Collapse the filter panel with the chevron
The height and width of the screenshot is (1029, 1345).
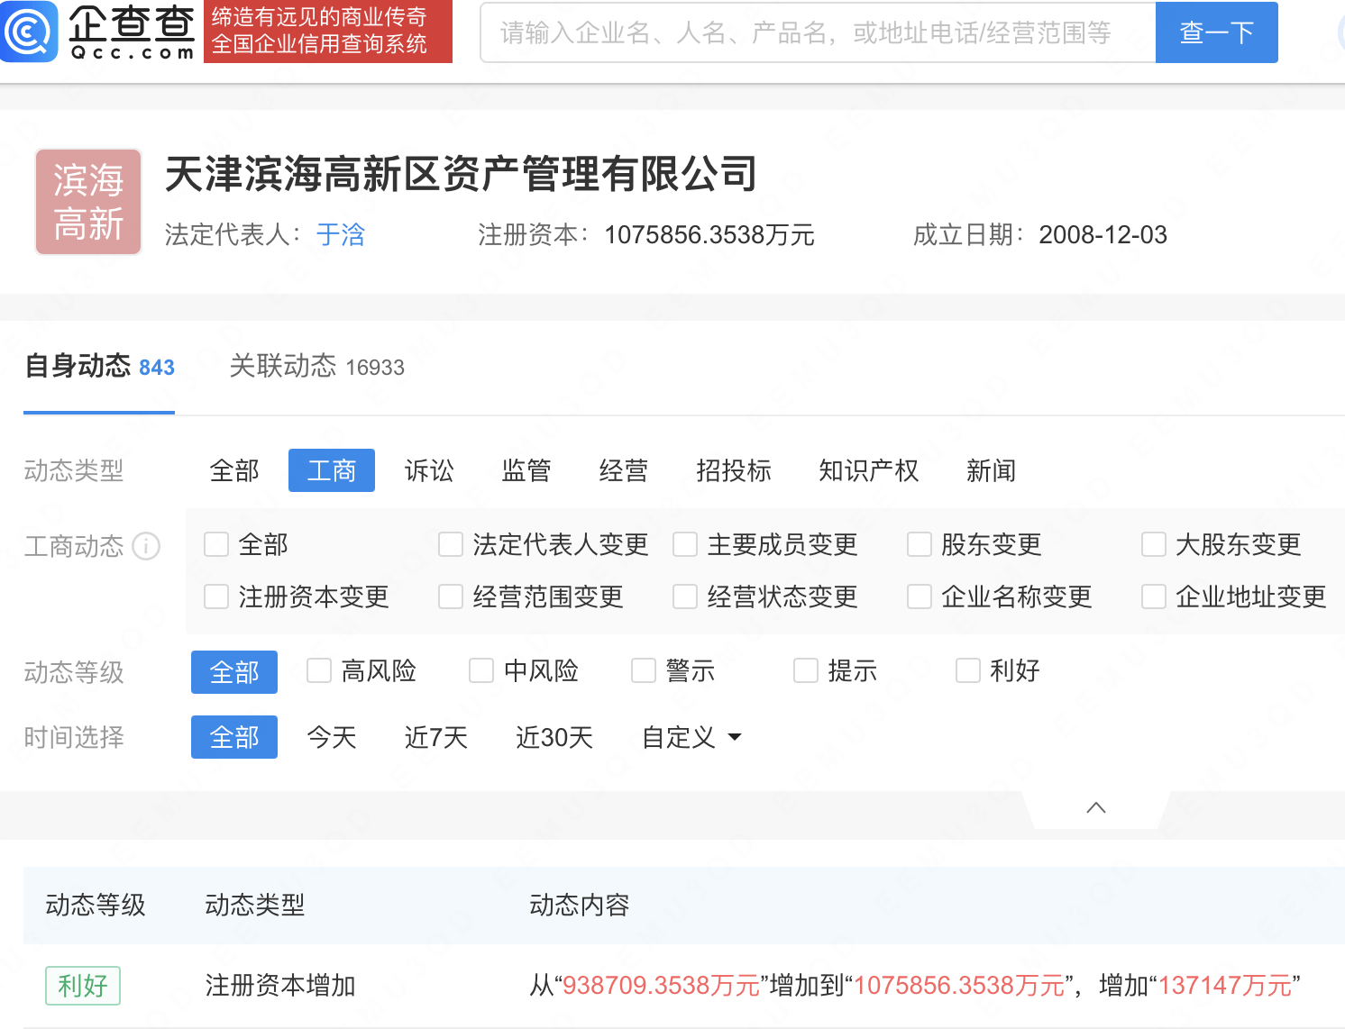tap(1094, 807)
